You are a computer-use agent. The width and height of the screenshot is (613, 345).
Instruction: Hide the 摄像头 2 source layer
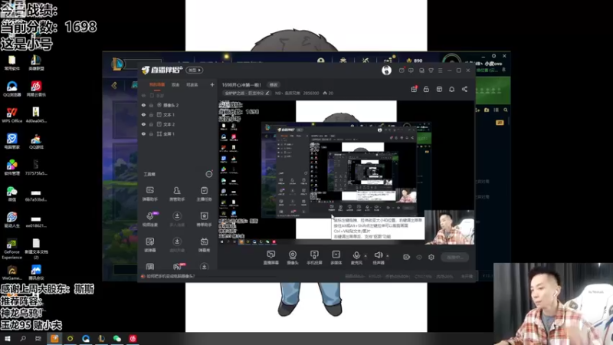pos(143,105)
